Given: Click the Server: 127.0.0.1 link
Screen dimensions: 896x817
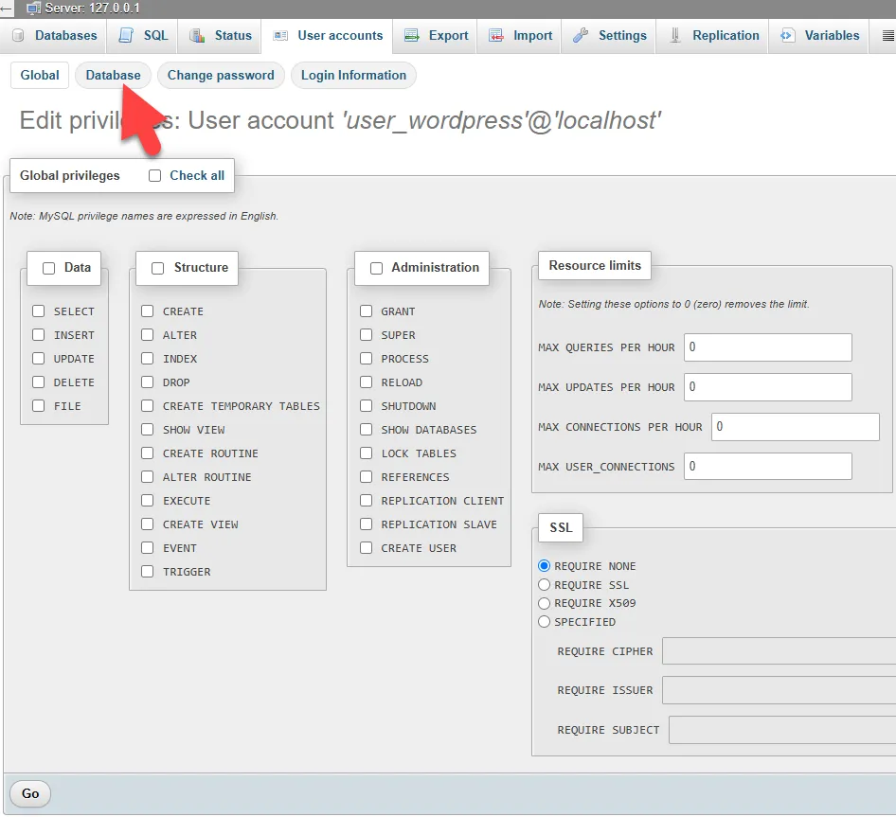Looking at the screenshot, I should click(92, 8).
